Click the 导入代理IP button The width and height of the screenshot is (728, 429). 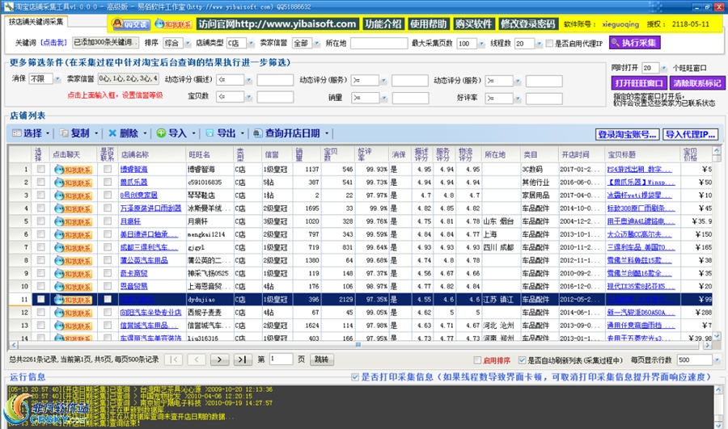click(691, 134)
